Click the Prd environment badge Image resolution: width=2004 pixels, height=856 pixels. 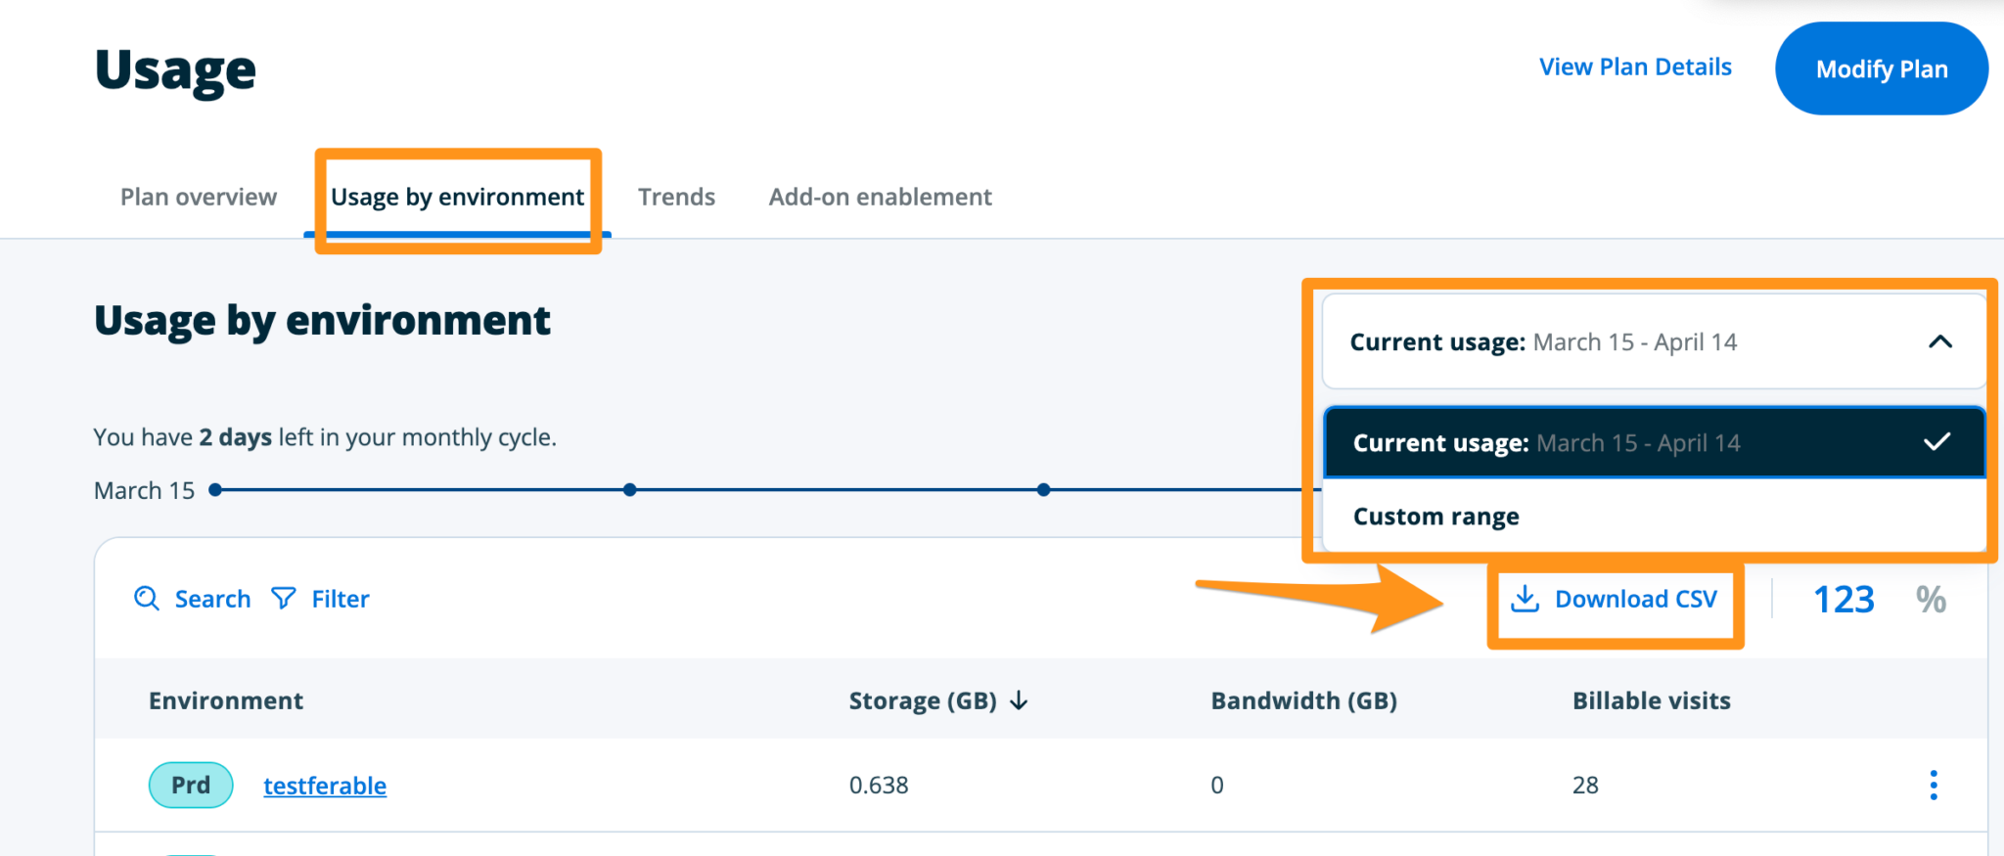click(191, 785)
